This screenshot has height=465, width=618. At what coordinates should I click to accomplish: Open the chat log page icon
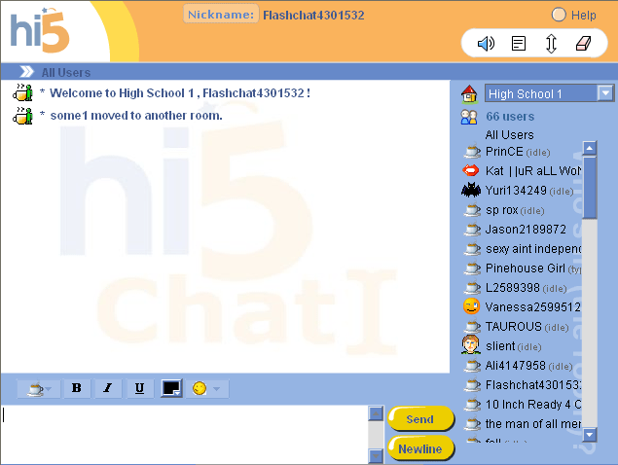point(519,44)
